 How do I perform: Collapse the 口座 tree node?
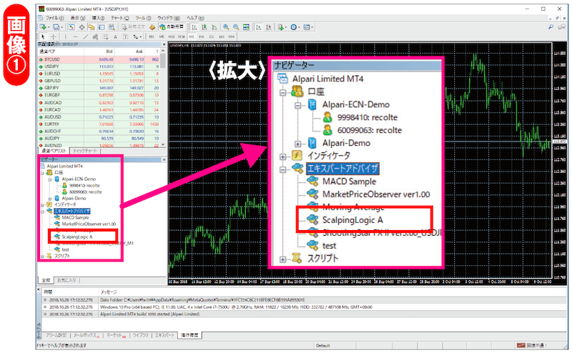(x=43, y=172)
